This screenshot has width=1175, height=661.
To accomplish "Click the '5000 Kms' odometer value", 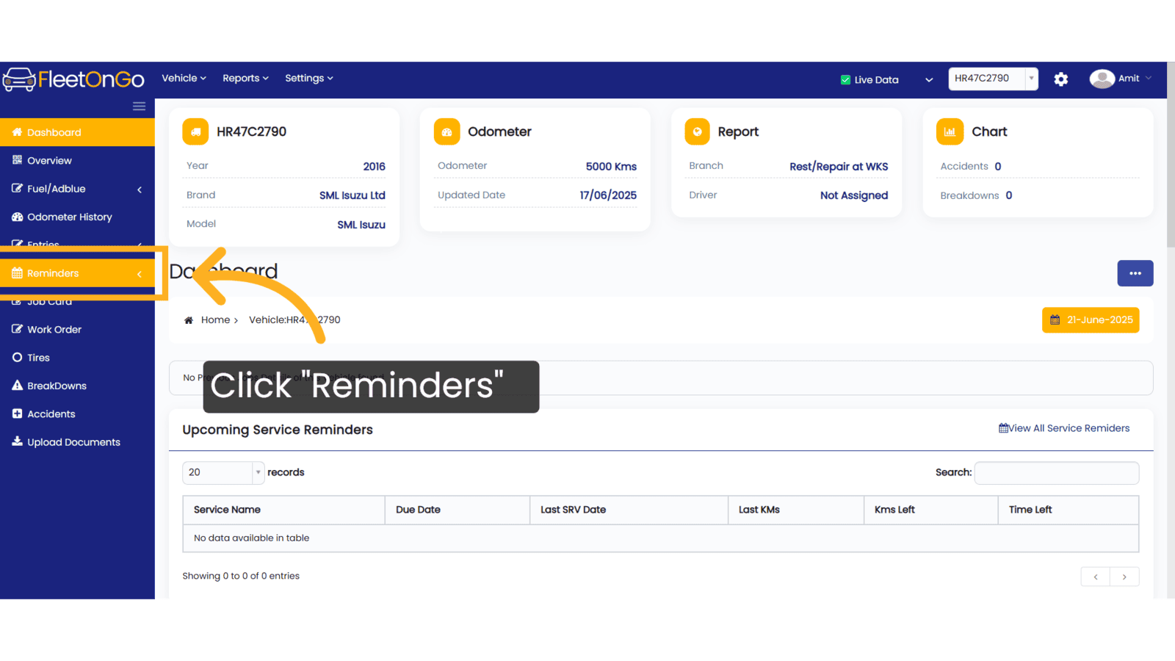I will pos(611,167).
